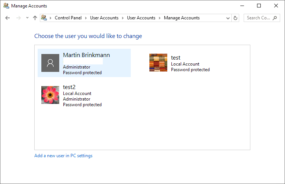
Task: Open recent locations dropdown arrow
Action: (27, 18)
